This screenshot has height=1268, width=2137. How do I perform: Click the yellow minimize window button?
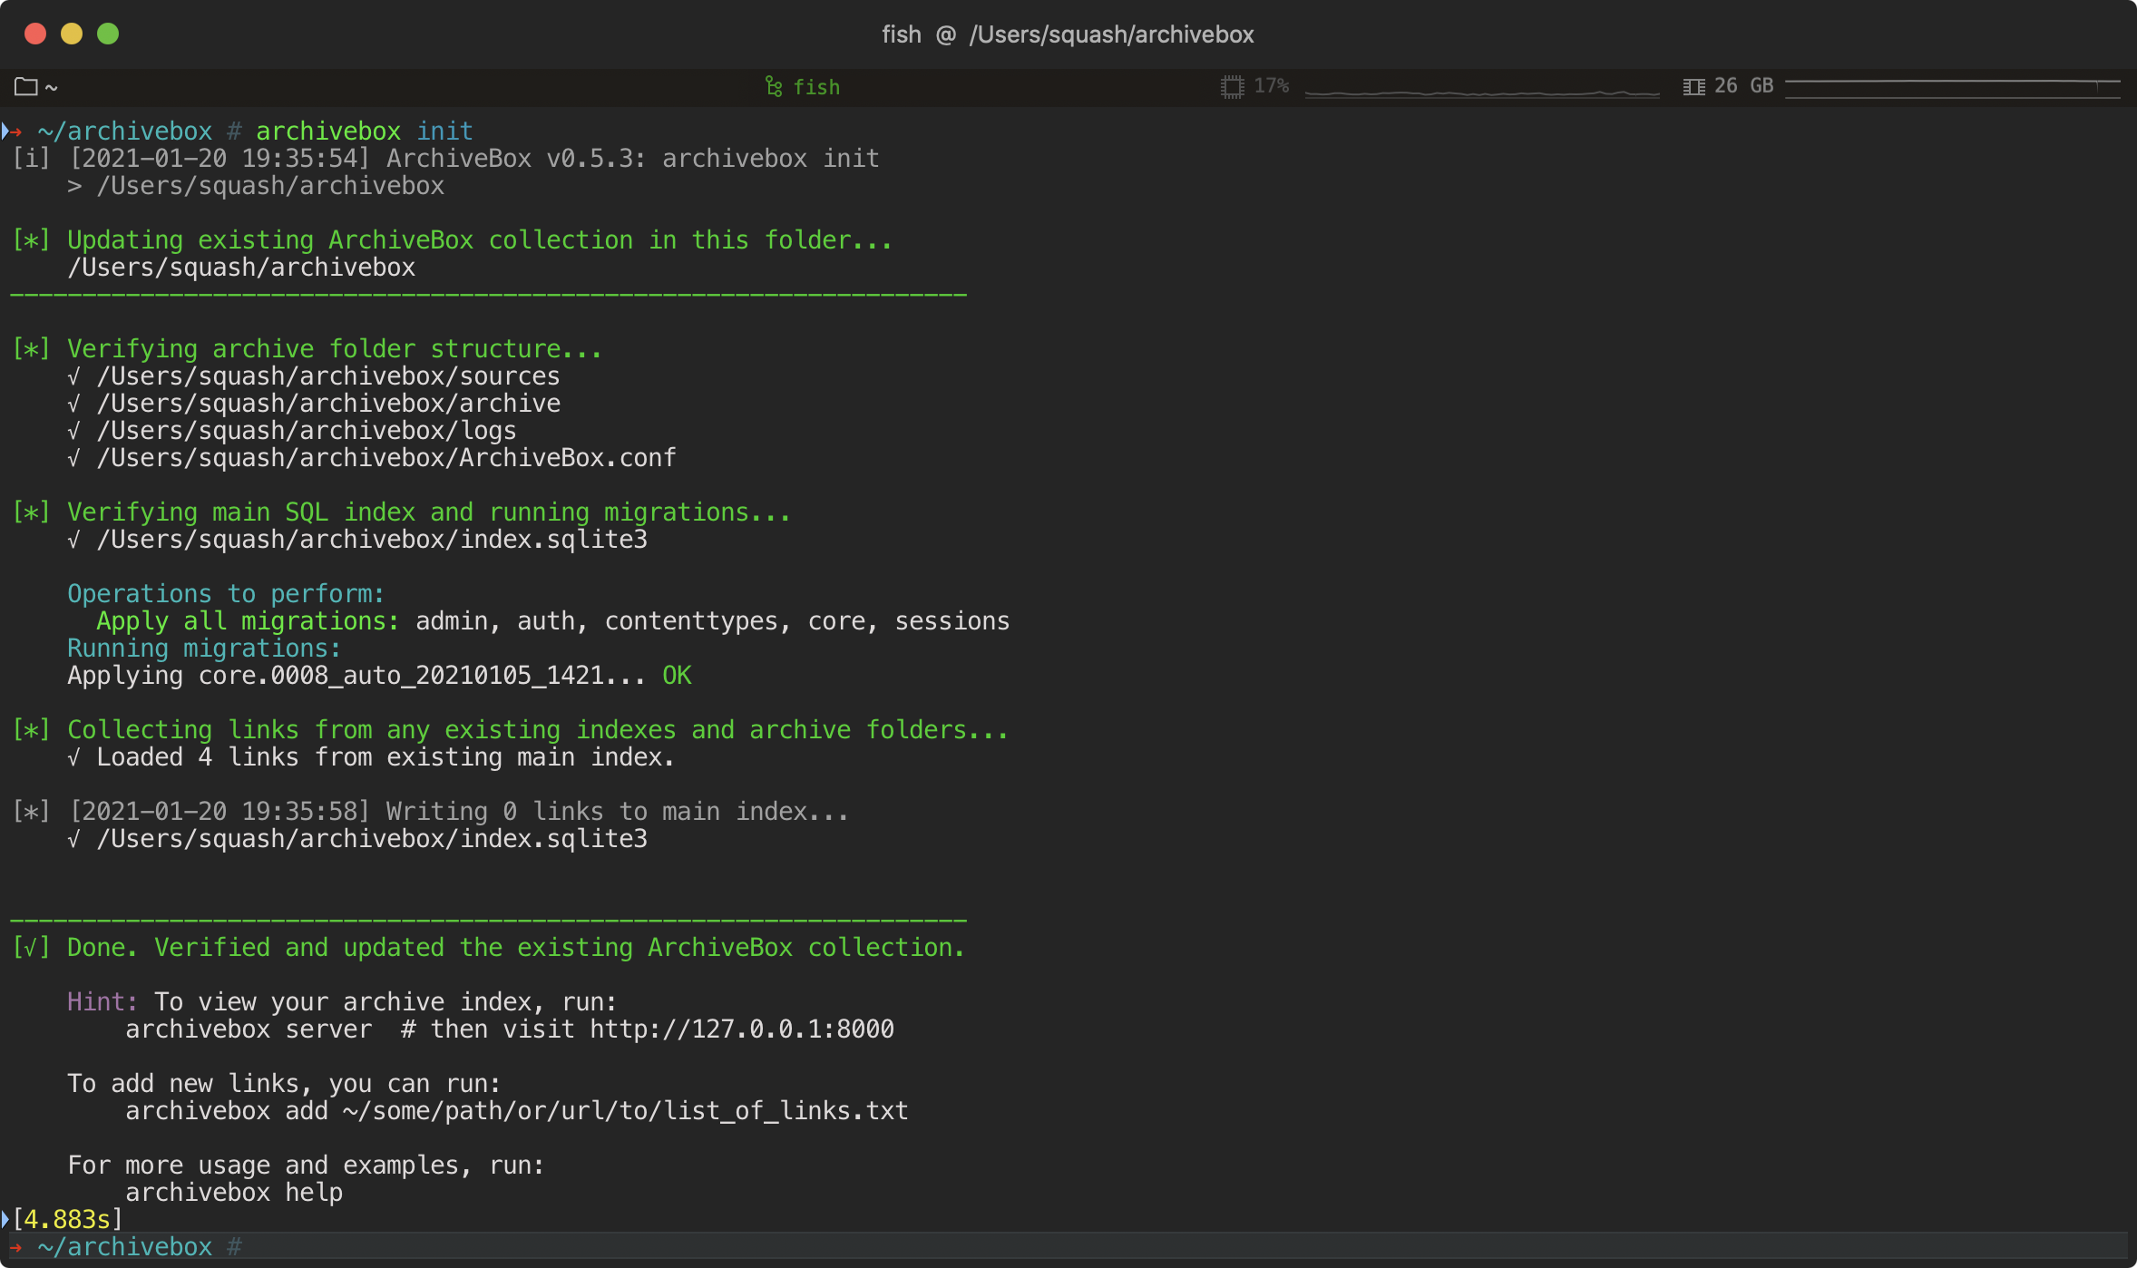tap(72, 34)
